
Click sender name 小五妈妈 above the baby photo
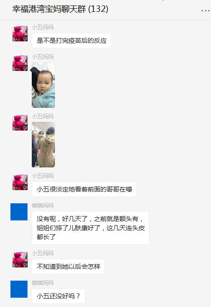tap(43, 57)
